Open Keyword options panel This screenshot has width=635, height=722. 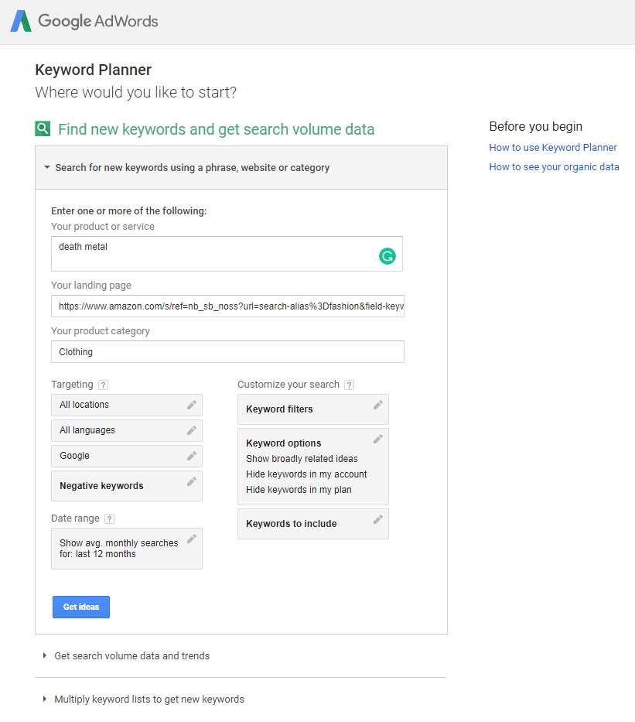click(x=313, y=467)
